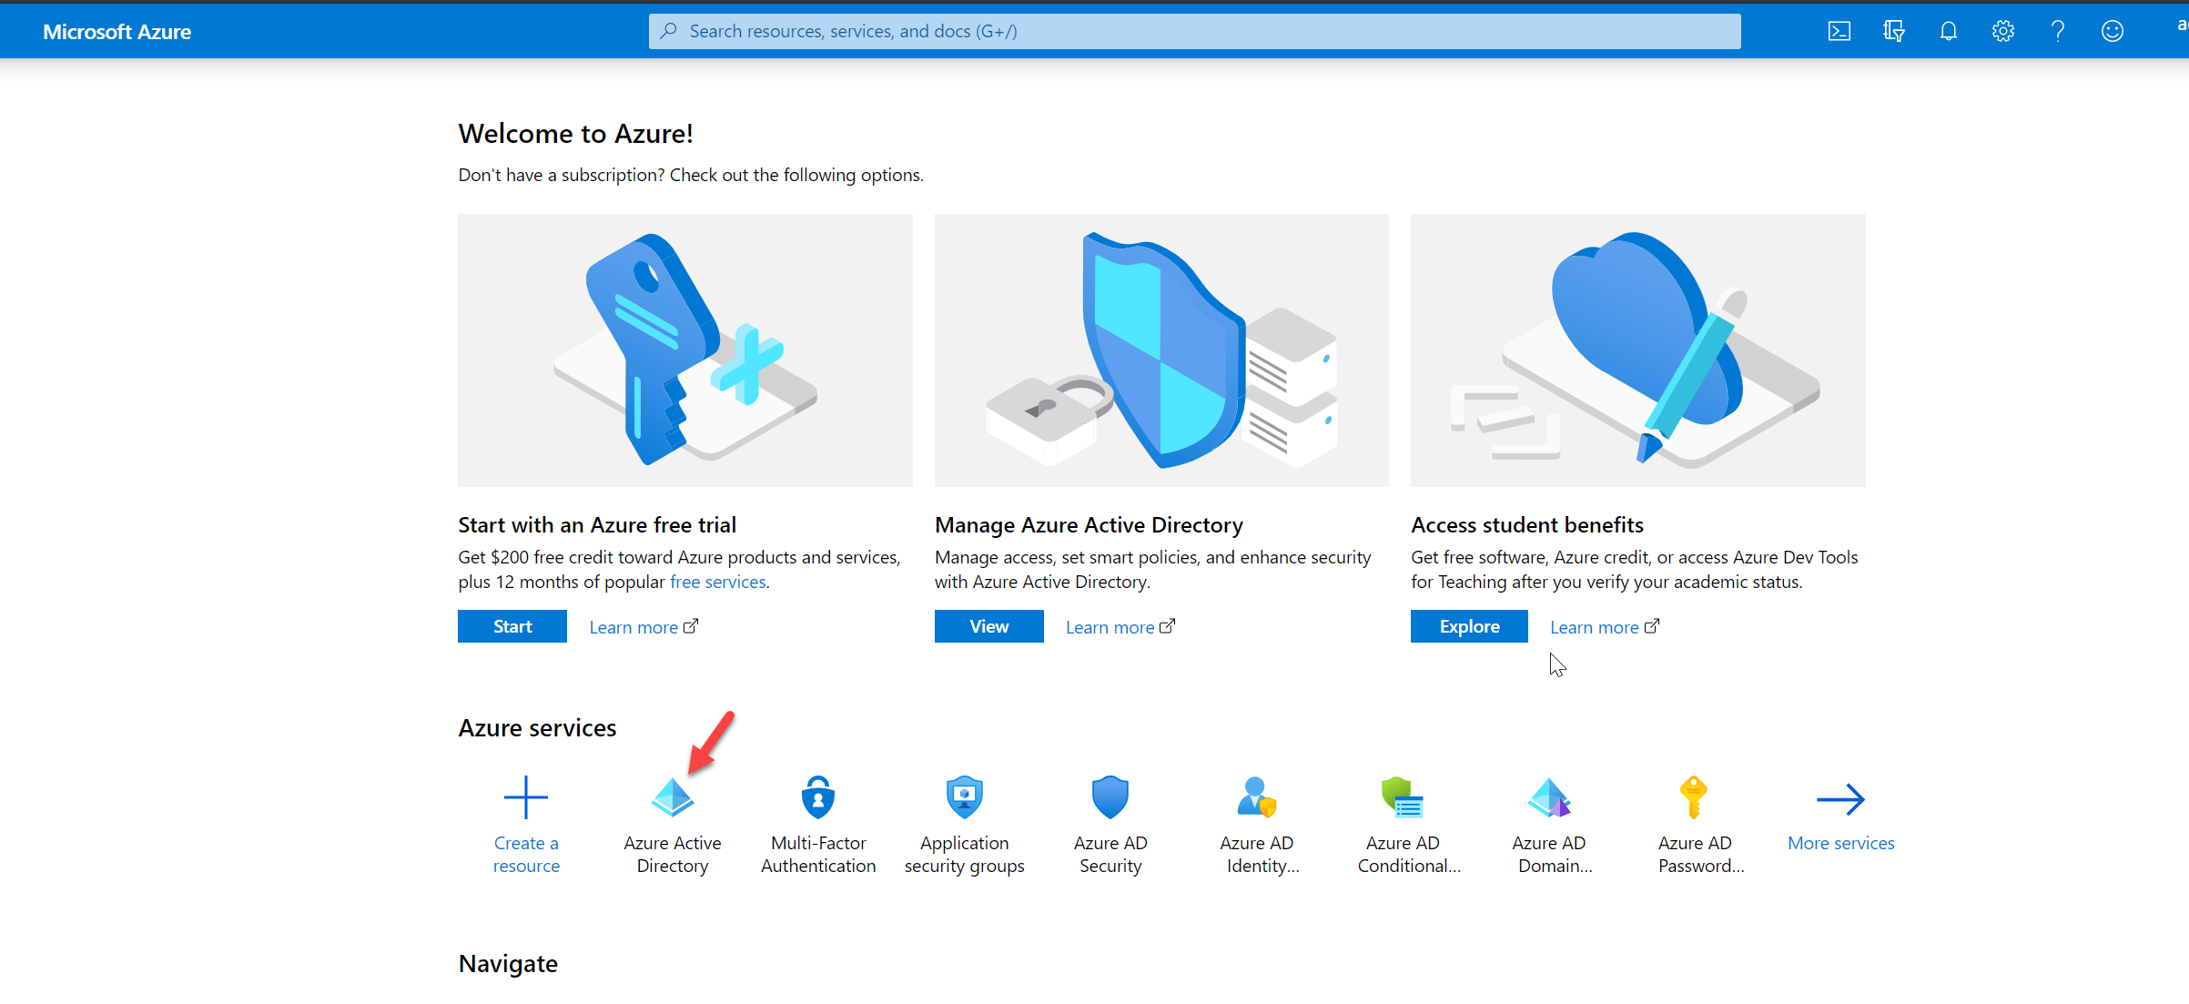Click the search magnifier icon
The image size is (2189, 1004).
point(669,31)
